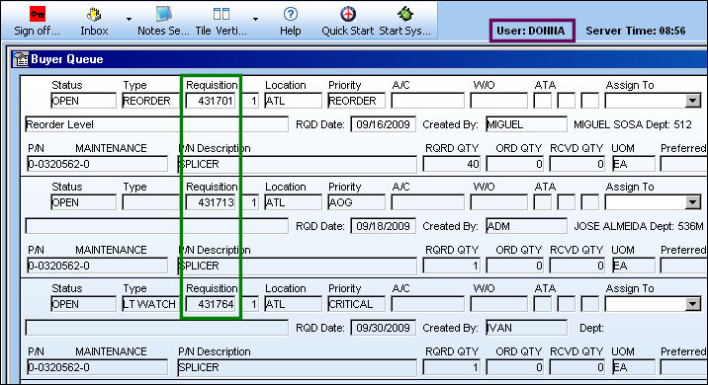Click the empty Type field for requisition 431713
This screenshot has width=708, height=385.
[x=150, y=202]
